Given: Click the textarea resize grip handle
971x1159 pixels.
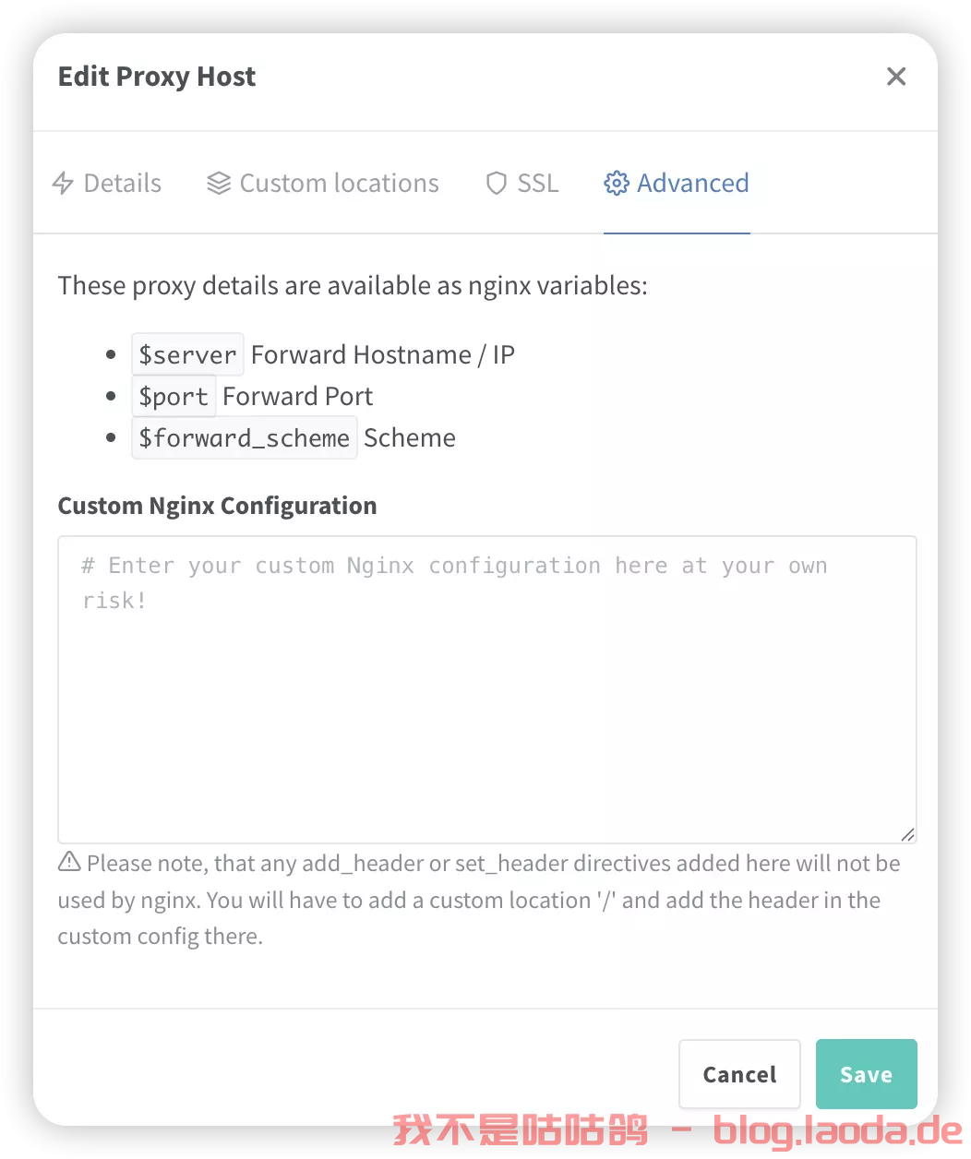Looking at the screenshot, I should [908, 834].
